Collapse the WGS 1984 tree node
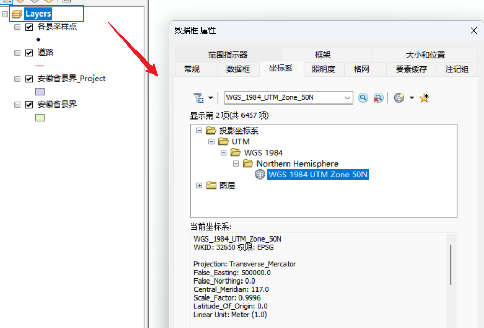484x328 pixels. pos(224,153)
